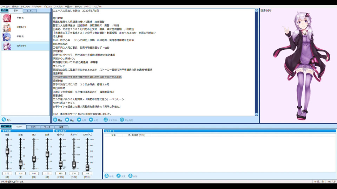Select the 結月ゆかり voice avatar
Screen dimensions: 337x189
7,46
